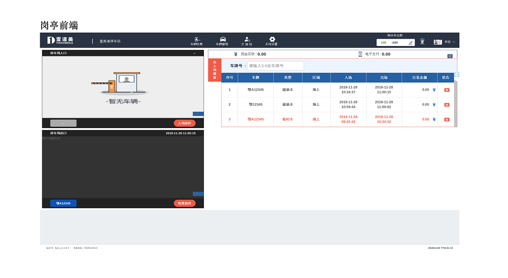The width and height of the screenshot is (508, 278).
Task: Click the 壹道美 logo
Action: [x=61, y=41]
